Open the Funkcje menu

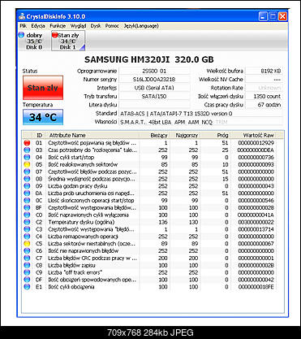tap(58, 26)
